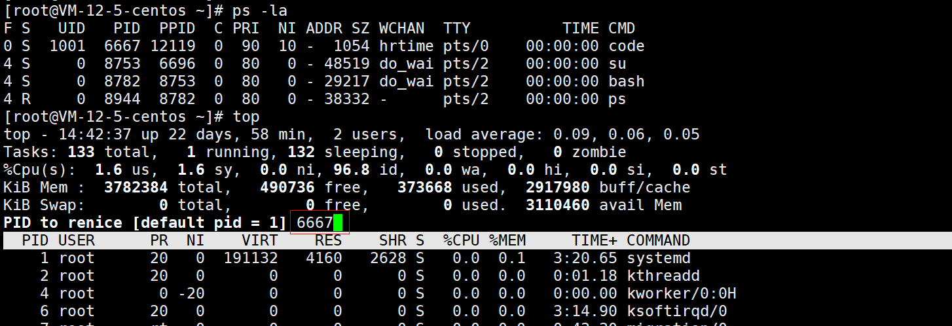Click the 3110460 avail Mem value
The width and height of the screenshot is (952, 326).
(558, 206)
